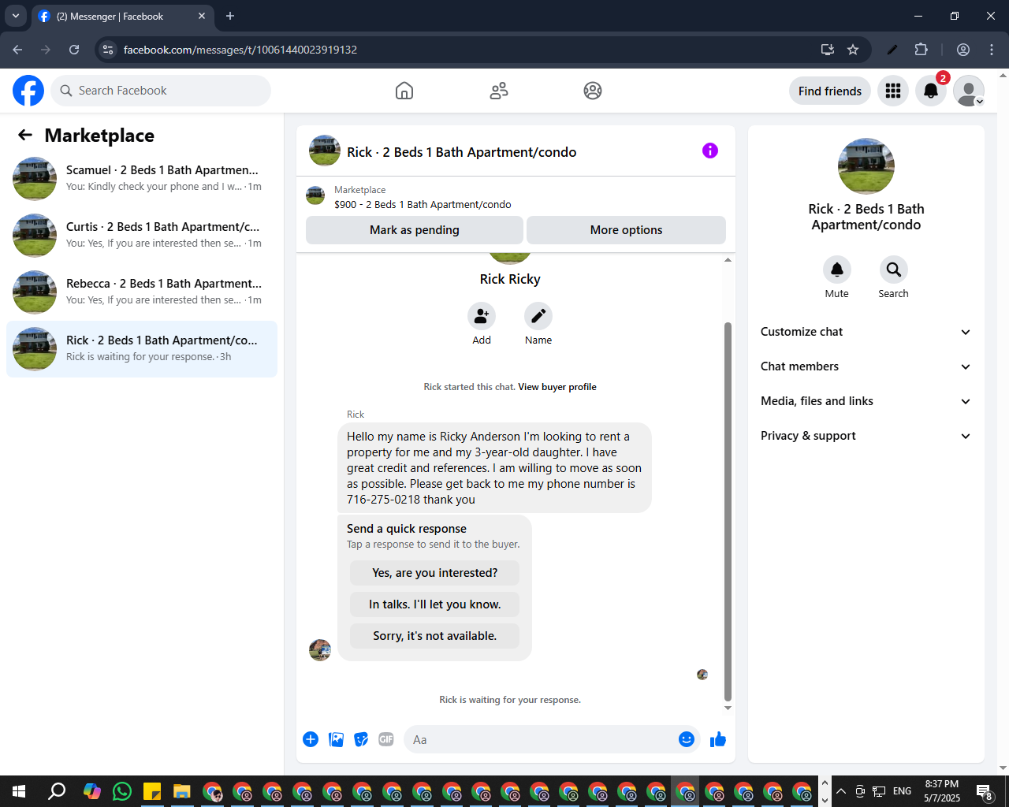Show hidden system tray icons
Screen dimensions: 1009x807
pyautogui.click(x=841, y=791)
